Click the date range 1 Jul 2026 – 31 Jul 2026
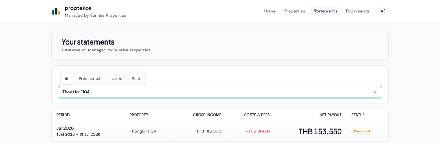This screenshot has height=143, width=440. point(78,134)
